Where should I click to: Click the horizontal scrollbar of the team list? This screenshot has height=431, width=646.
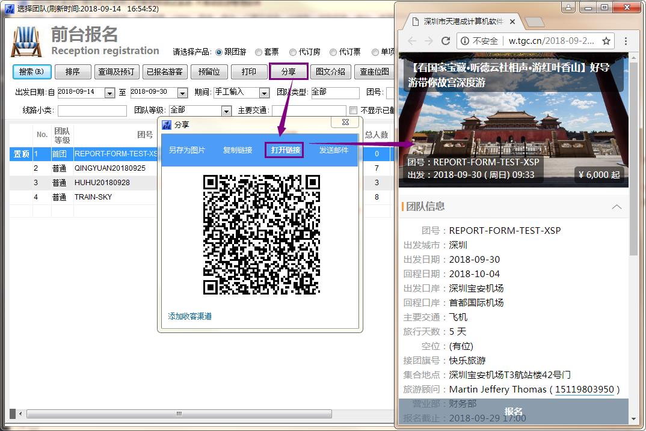[179, 414]
